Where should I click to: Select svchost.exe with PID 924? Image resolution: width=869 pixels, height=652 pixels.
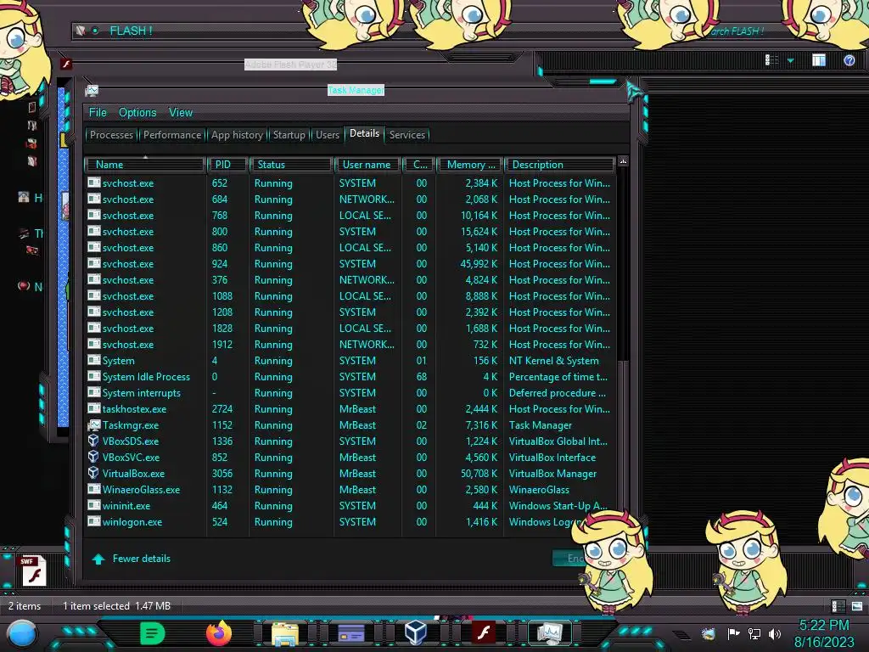click(349, 264)
